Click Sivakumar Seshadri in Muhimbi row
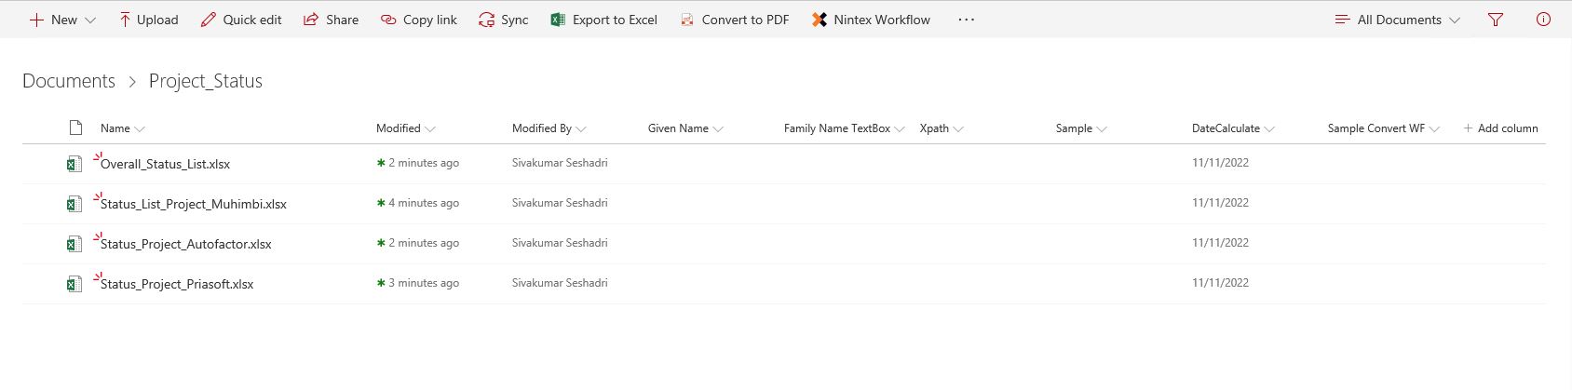This screenshot has width=1572, height=390. point(560,203)
